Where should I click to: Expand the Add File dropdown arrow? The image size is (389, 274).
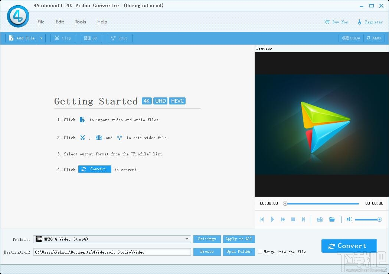[x=42, y=38]
